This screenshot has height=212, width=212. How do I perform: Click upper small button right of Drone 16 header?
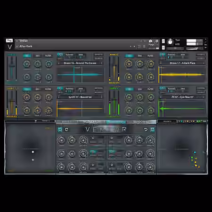[x=99, y=55]
